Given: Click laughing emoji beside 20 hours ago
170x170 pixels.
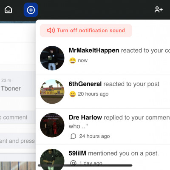Looking at the screenshot, I should 73,94.
